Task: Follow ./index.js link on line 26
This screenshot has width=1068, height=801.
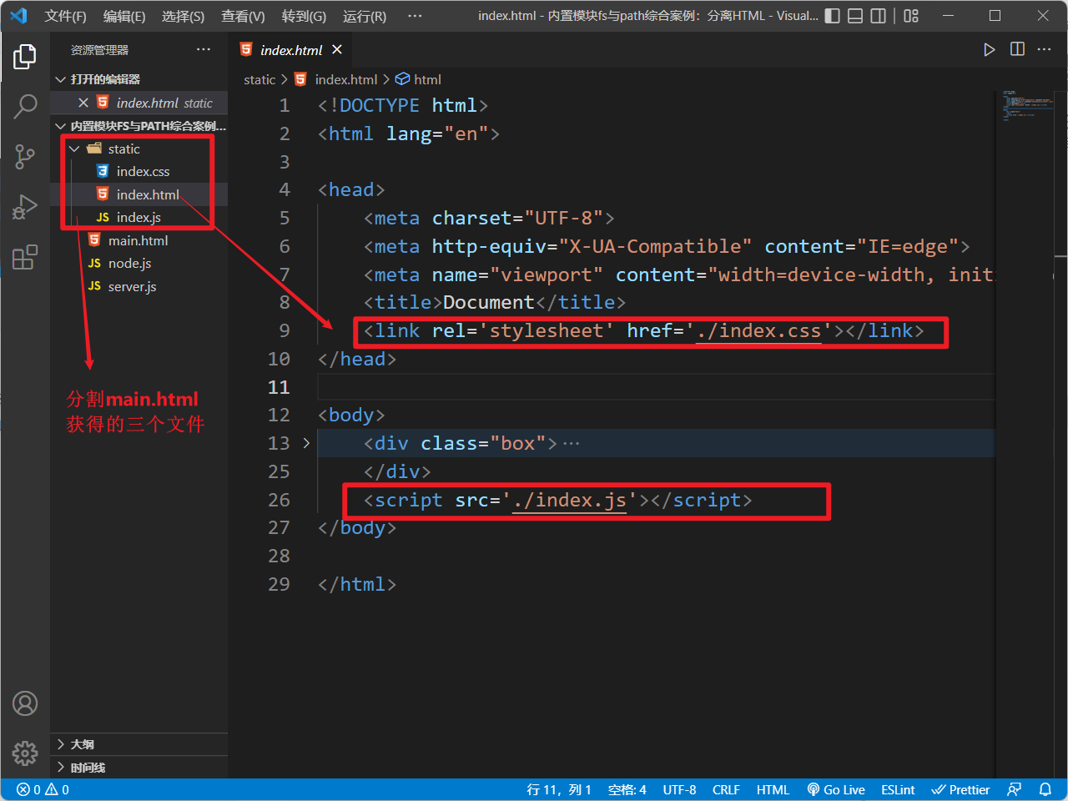Action: (569, 500)
